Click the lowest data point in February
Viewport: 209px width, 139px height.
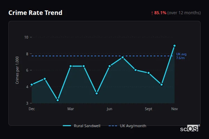click(x=58, y=100)
